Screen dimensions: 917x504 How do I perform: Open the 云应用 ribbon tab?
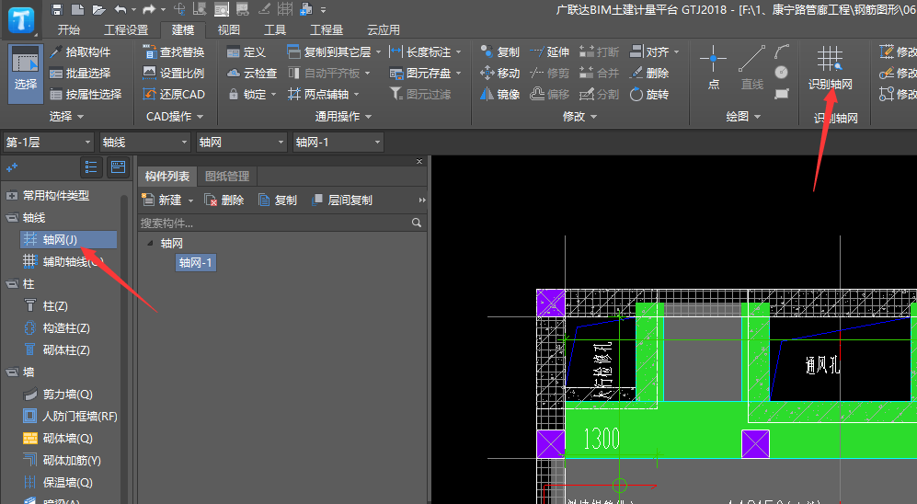[x=383, y=29]
